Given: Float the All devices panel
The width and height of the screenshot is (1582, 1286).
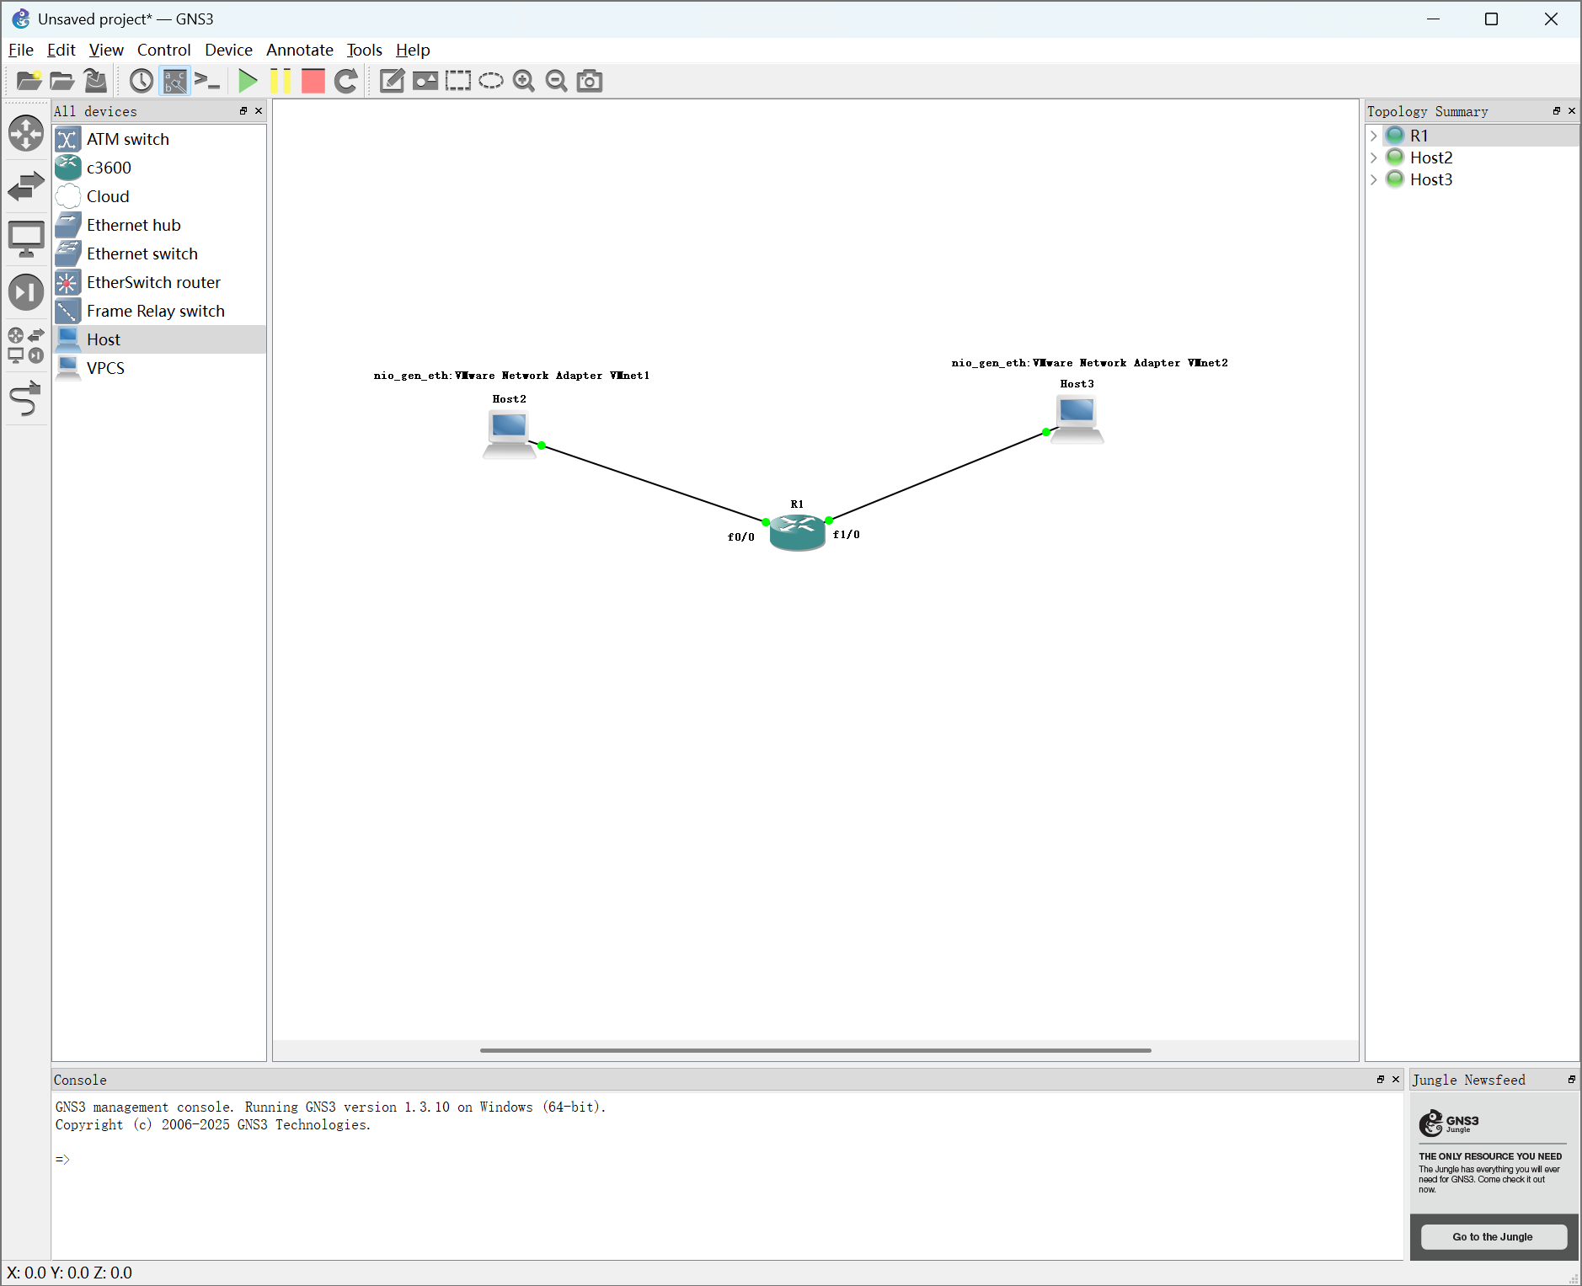Looking at the screenshot, I should click(243, 111).
